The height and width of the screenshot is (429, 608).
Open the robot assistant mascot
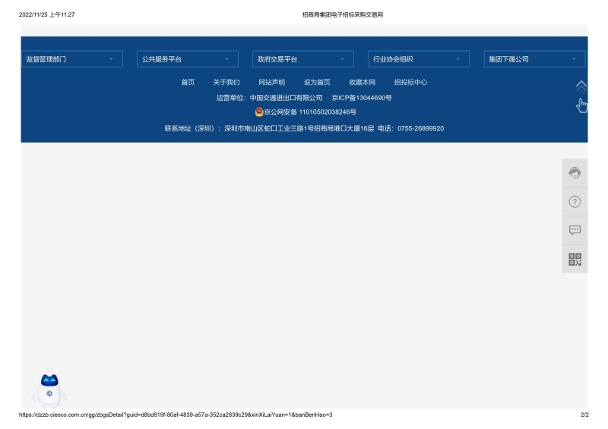[x=49, y=387]
